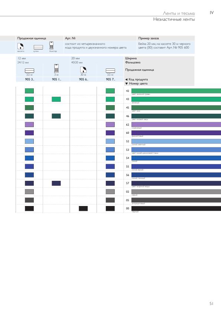Click the green swatch in 905 1.. column, row 43
Screen dimensions: 221x312
[x=56, y=99]
